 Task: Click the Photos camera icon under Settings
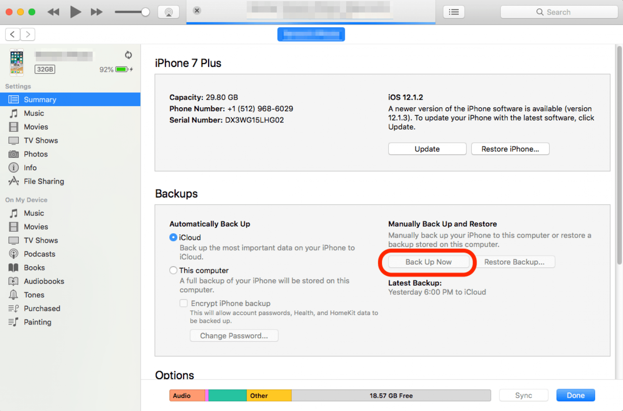pos(14,154)
